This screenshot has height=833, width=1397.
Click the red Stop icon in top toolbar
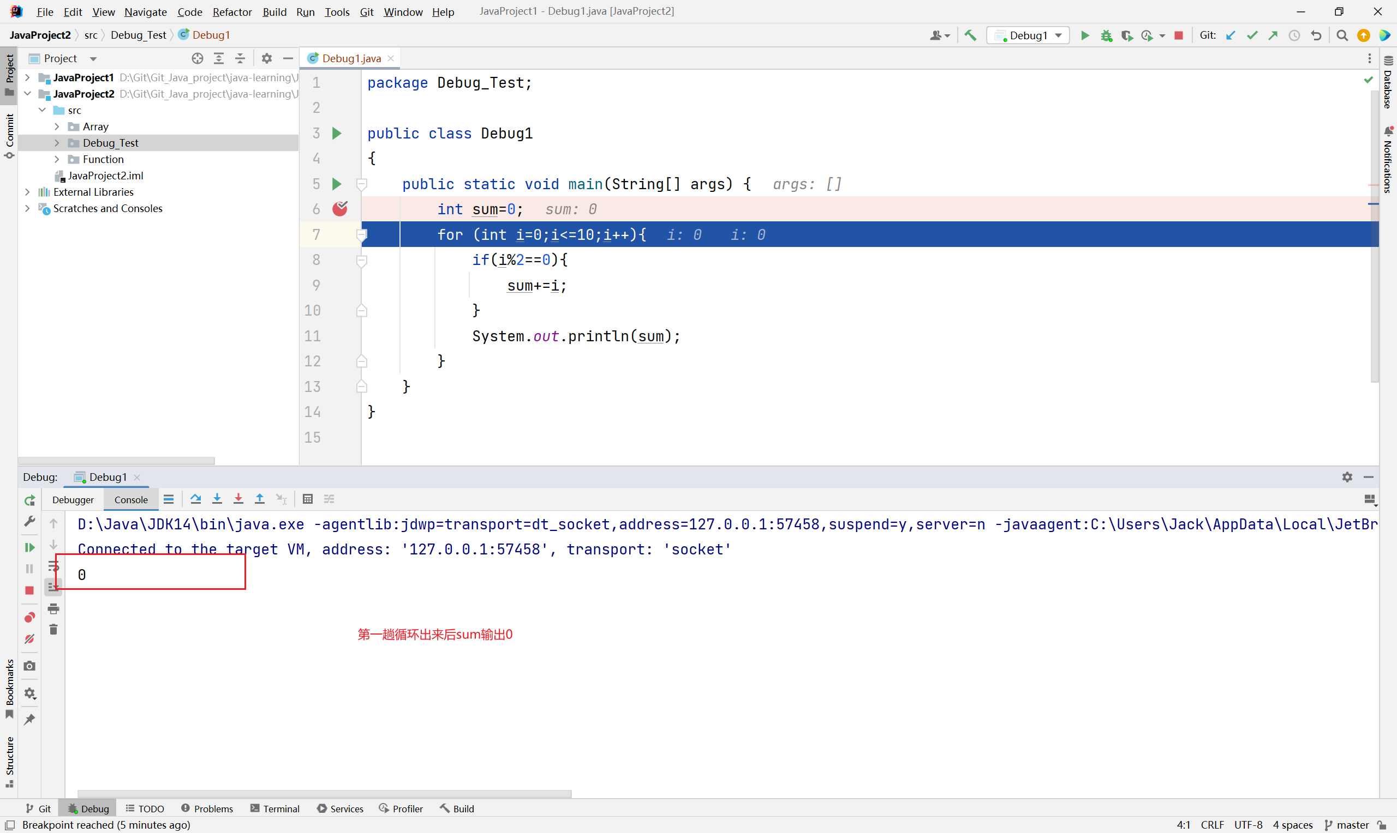1179,35
